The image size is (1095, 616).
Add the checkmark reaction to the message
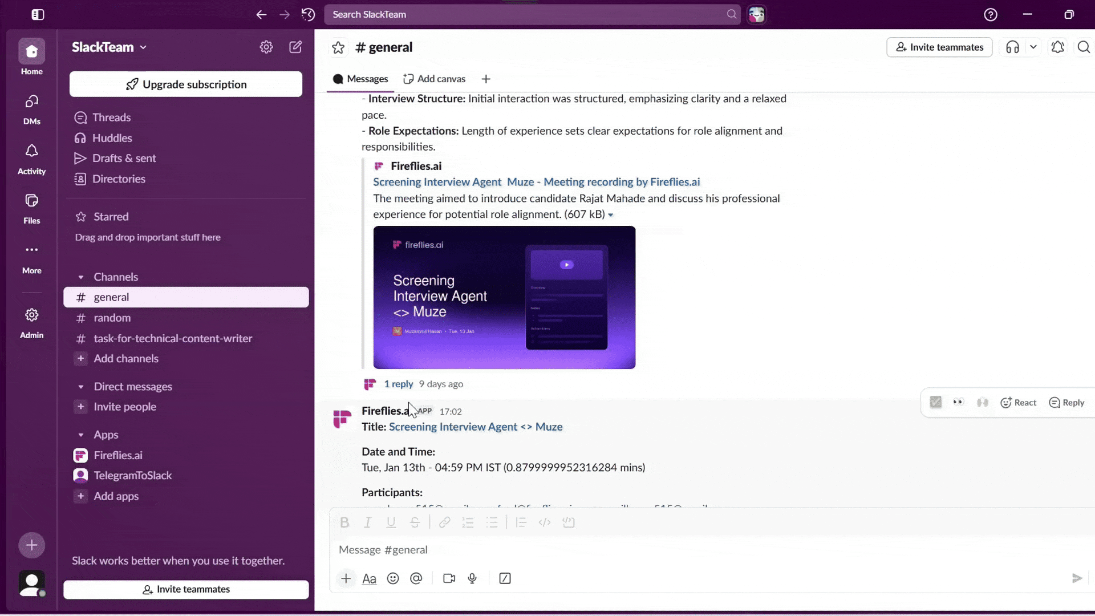tap(935, 402)
